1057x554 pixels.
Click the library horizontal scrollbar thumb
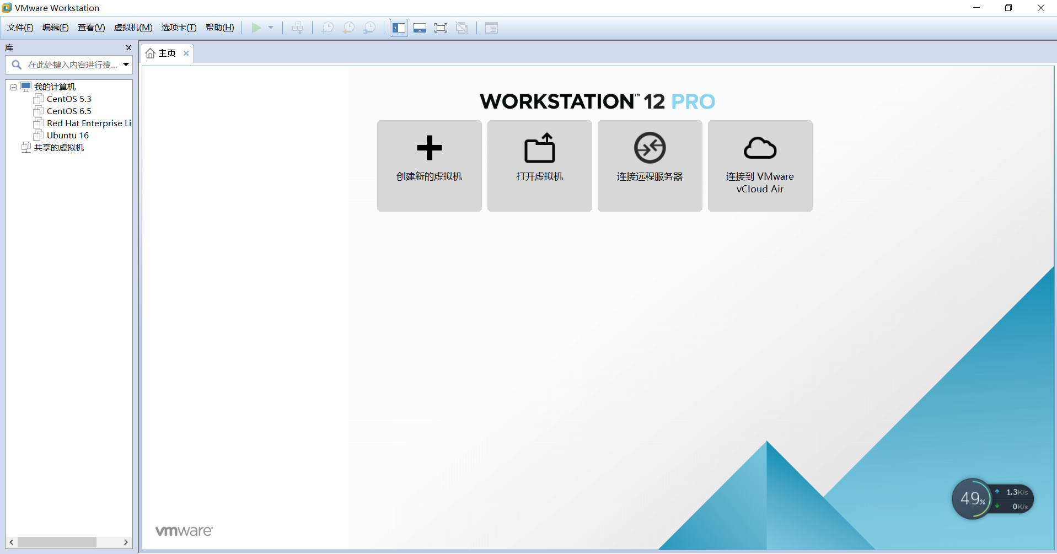[57, 542]
